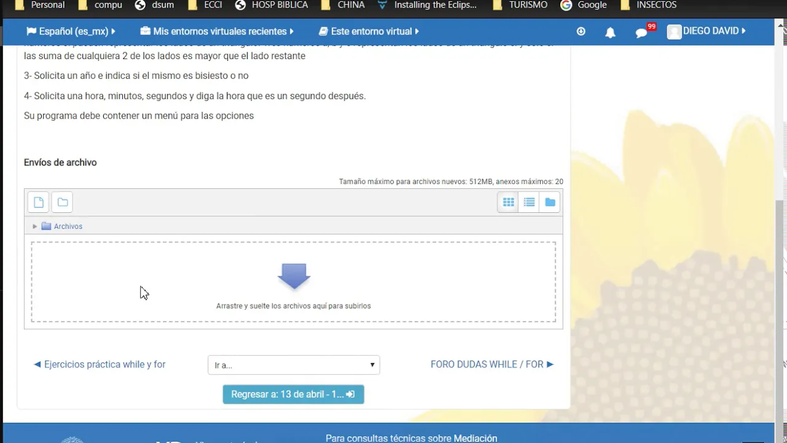Open the TURISMO bookmark folder
Screen dimensions: 787x443
(520, 5)
